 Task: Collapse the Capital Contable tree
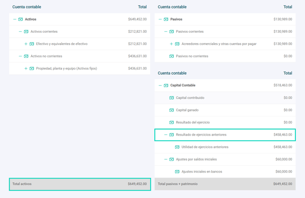coord(160,86)
